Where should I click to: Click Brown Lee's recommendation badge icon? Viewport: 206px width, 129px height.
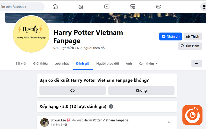tap(68, 120)
